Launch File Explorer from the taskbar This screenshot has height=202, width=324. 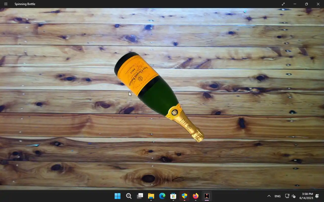[x=151, y=196]
